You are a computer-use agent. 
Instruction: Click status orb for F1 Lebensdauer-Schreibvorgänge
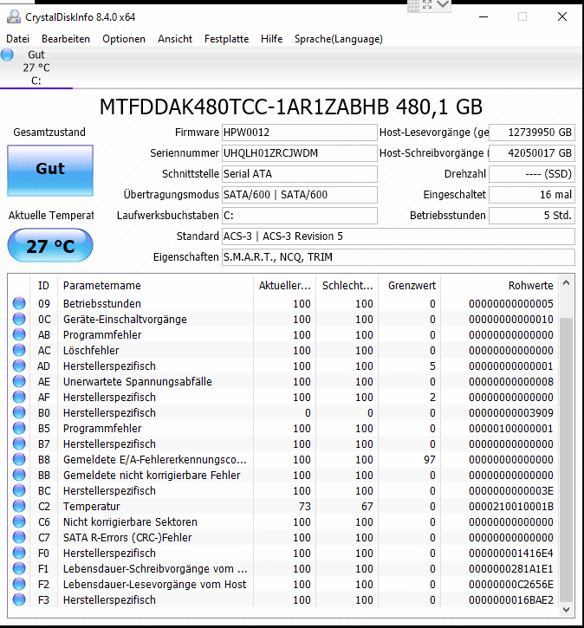click(x=19, y=569)
